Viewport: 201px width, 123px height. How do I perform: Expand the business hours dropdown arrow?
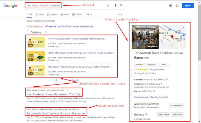(161, 84)
